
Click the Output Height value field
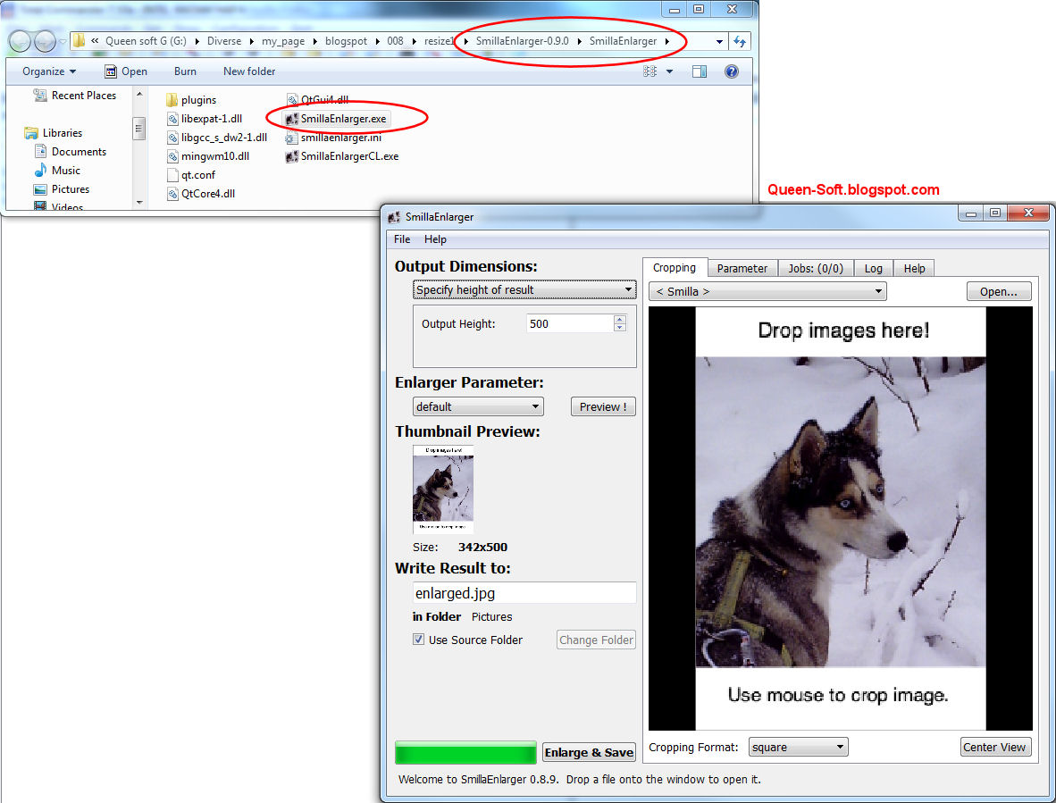click(x=570, y=323)
